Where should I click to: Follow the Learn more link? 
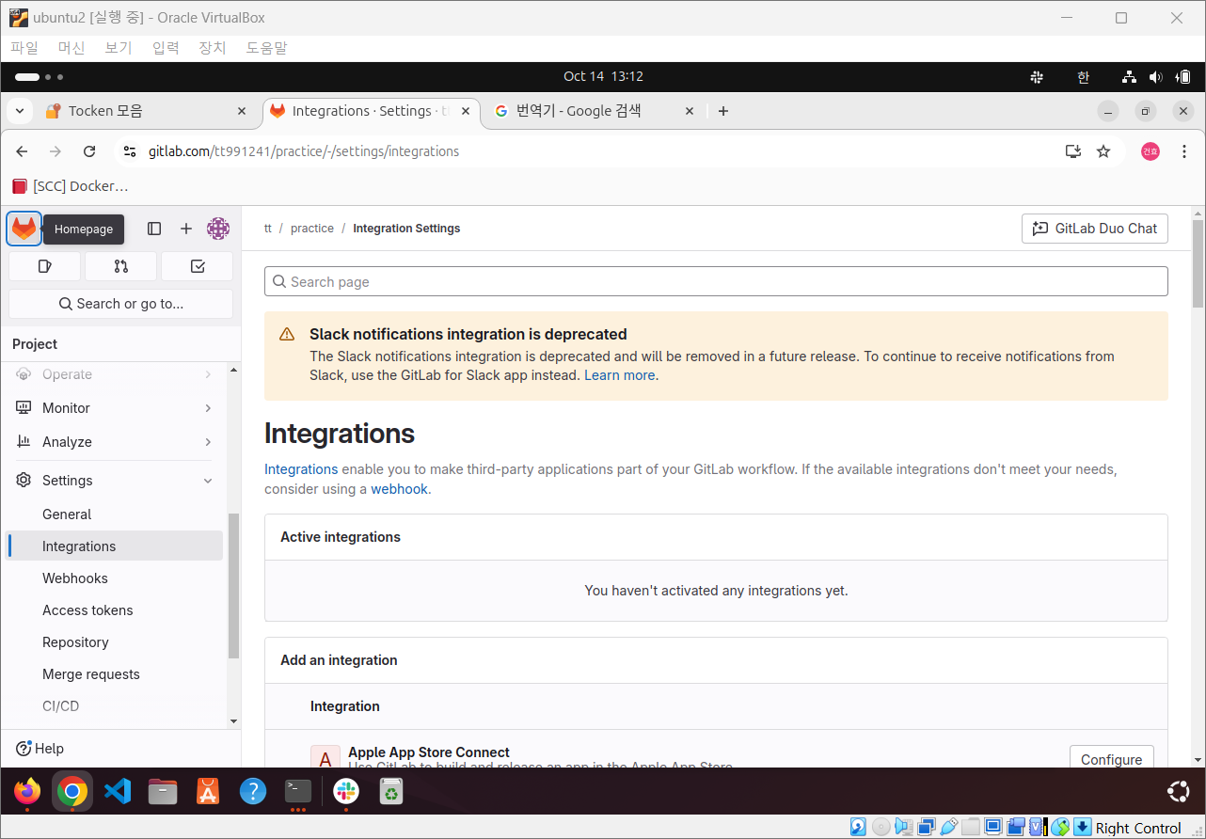click(x=619, y=375)
